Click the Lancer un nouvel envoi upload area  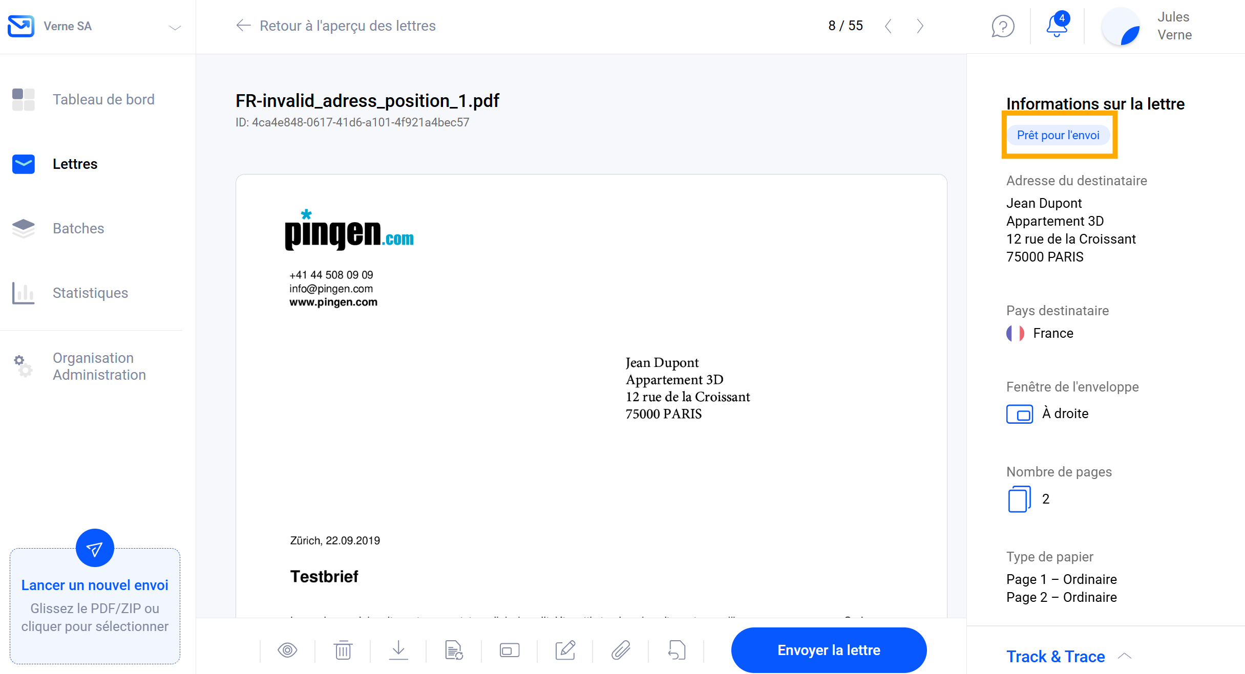coord(95,606)
